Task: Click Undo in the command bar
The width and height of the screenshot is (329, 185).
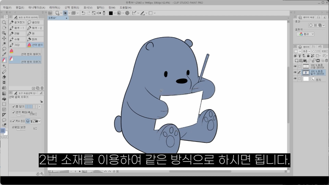Action: [x=83, y=13]
